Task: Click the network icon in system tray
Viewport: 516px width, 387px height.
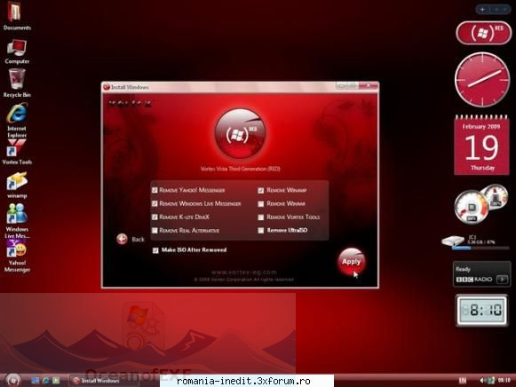Action: (490, 381)
